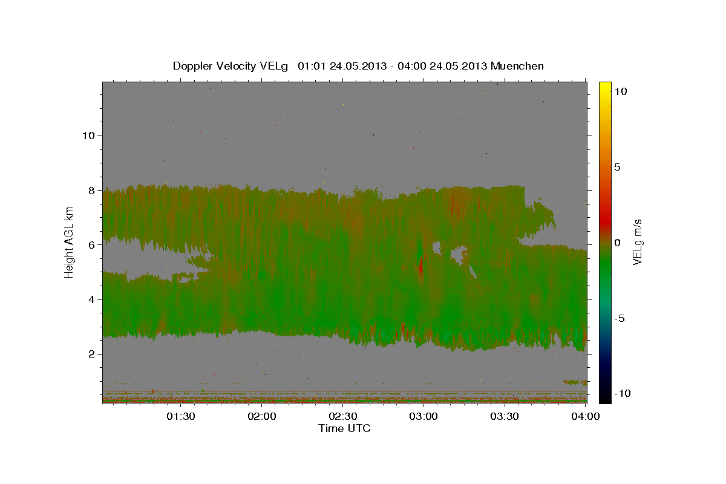Screen dimensions: 726x484
Task: Click the 01:30 time tick label
Action: coord(181,417)
